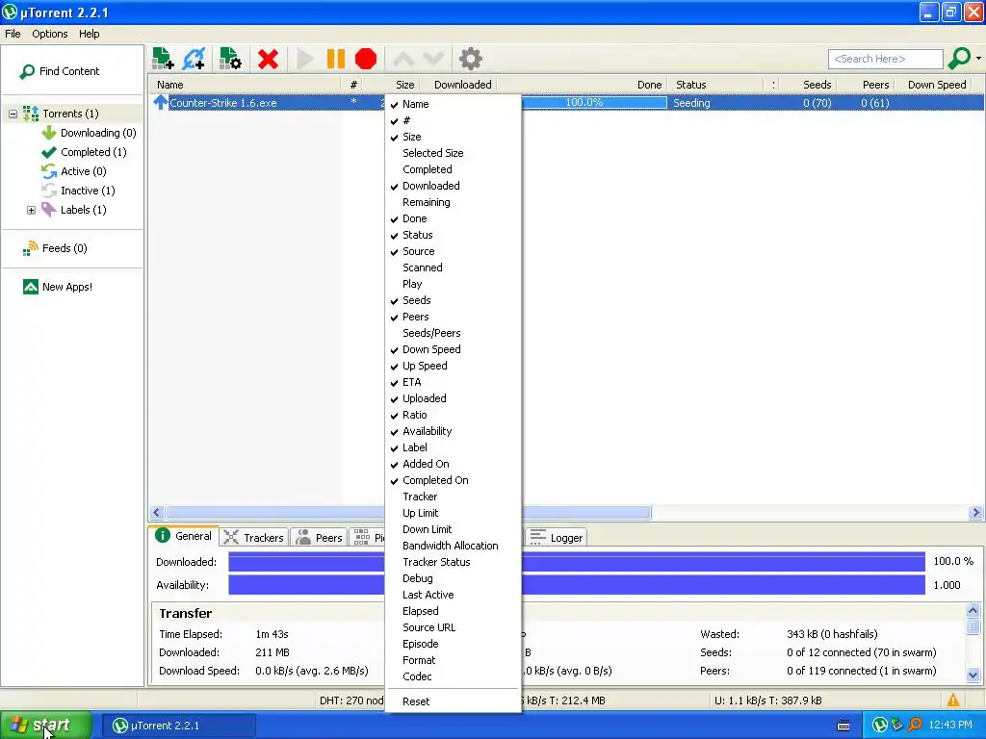986x739 pixels.
Task: Open the File menu
Action: pyautogui.click(x=13, y=34)
